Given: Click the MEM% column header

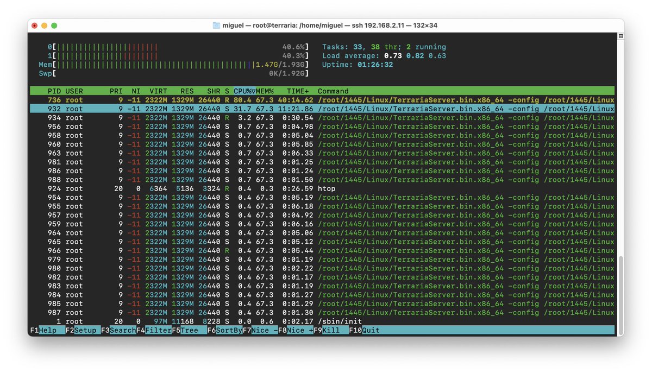Looking at the screenshot, I should click(265, 91).
